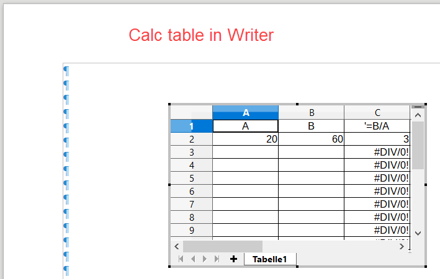Click the vertical scrollbar up arrow
The width and height of the screenshot is (440, 279).
pos(418,115)
